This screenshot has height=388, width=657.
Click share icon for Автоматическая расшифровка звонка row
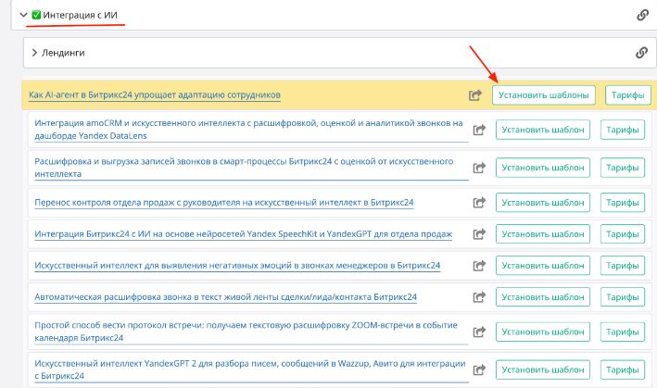479,298
